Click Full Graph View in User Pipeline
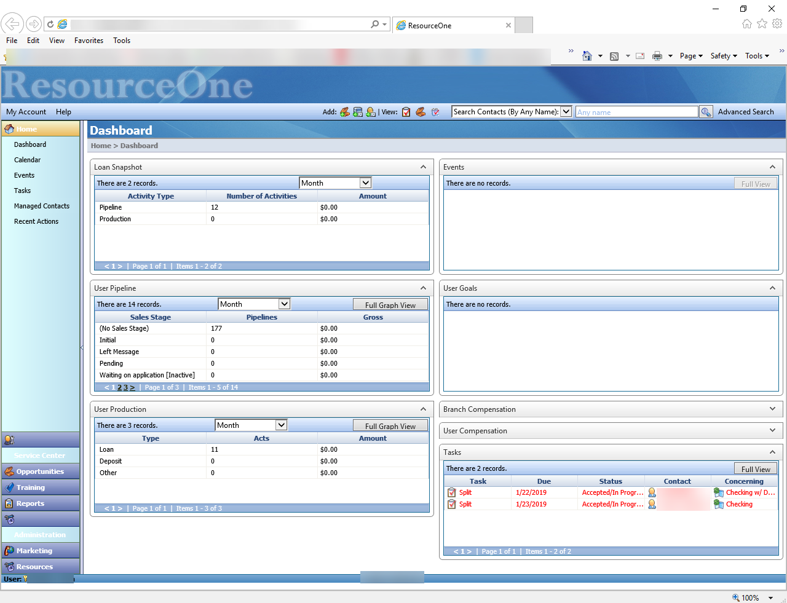The height and width of the screenshot is (603, 787). click(390, 305)
